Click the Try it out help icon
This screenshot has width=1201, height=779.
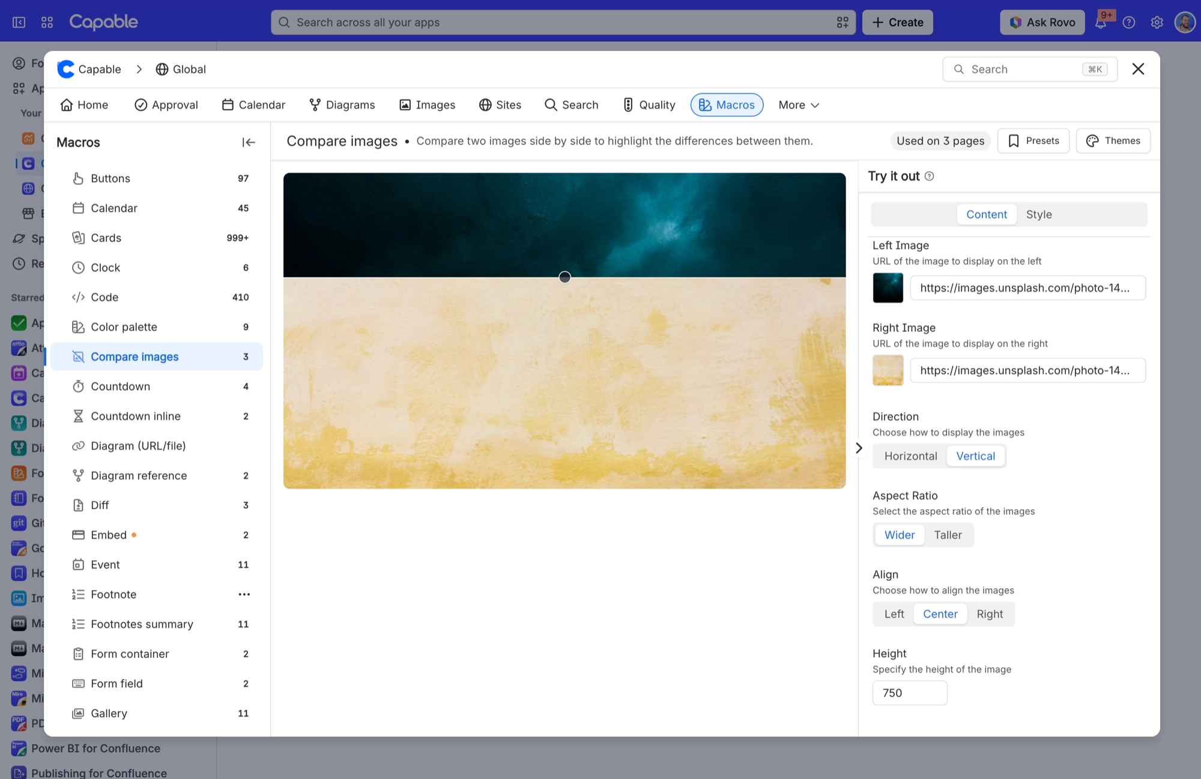pos(929,176)
